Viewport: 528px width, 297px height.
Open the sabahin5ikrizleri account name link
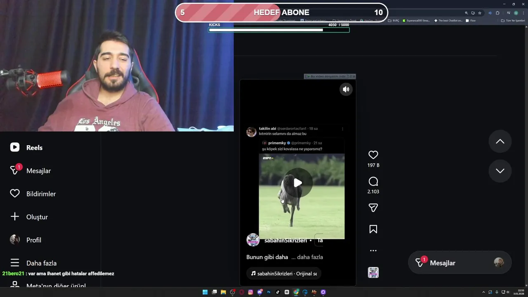click(x=285, y=240)
